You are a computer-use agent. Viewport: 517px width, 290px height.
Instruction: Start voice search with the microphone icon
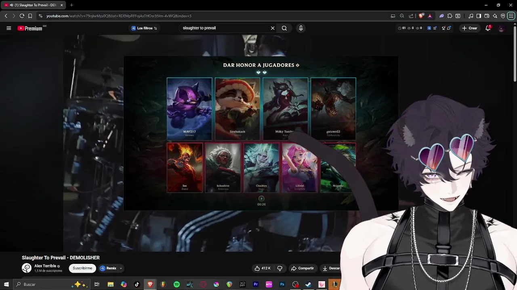tap(301, 28)
